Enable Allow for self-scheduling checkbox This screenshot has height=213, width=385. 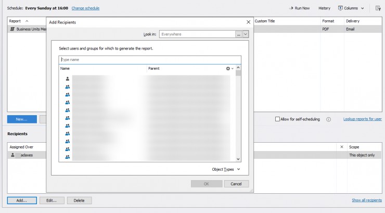[278, 119]
